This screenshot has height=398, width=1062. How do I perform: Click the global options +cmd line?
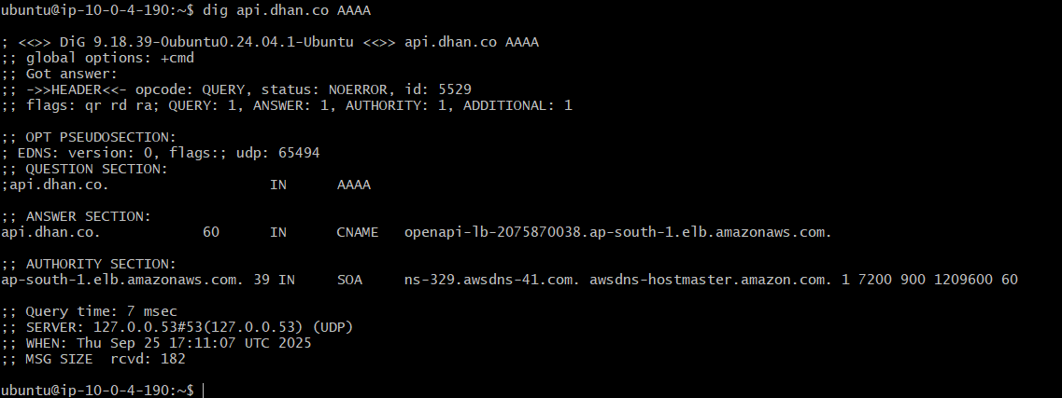[97, 58]
